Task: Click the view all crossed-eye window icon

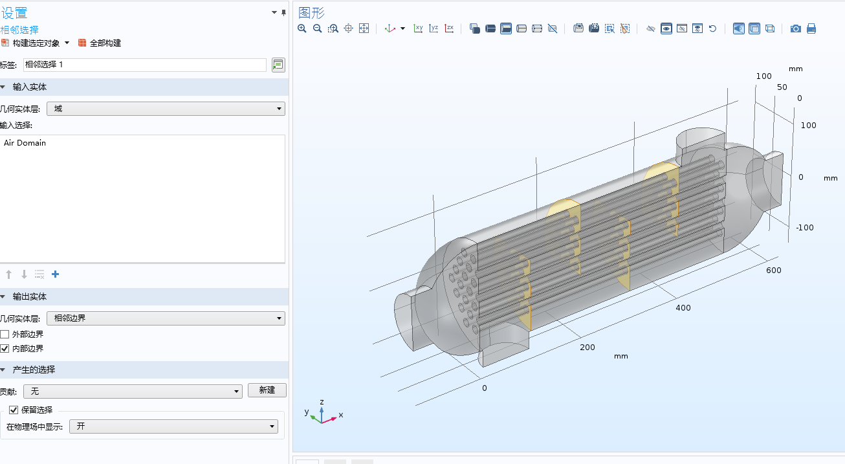Action: click(682, 28)
